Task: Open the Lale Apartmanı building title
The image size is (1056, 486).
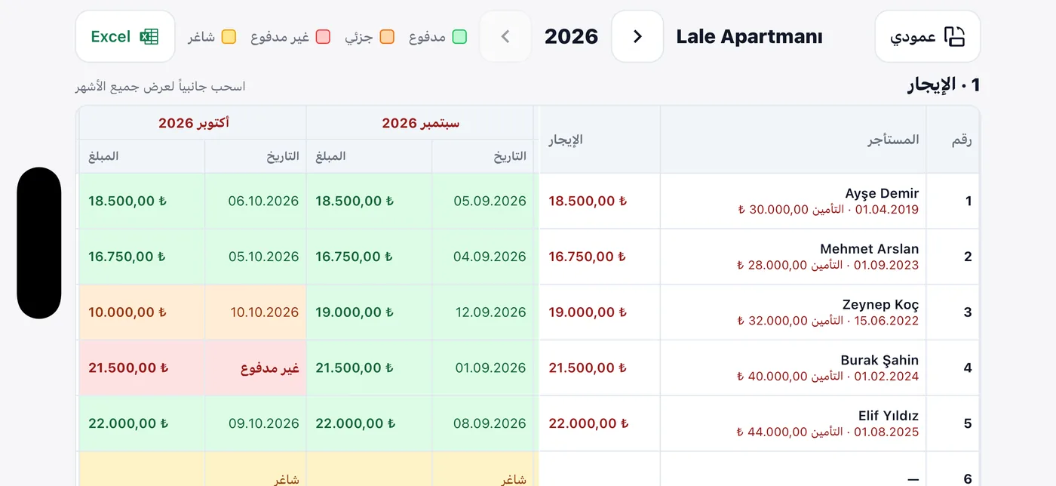Action: pyautogui.click(x=749, y=36)
